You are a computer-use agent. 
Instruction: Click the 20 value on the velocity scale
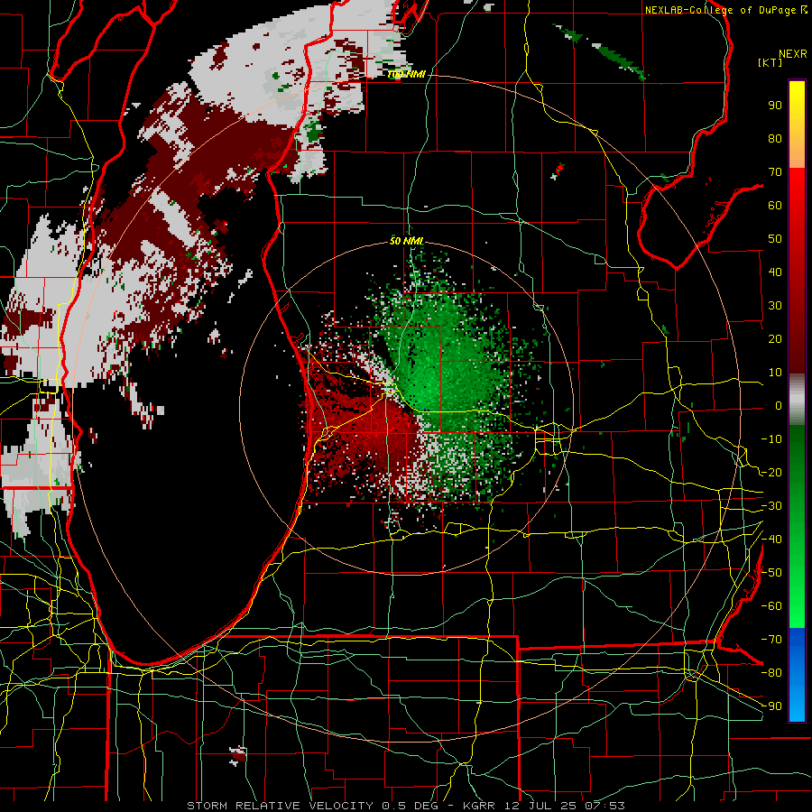pyautogui.click(x=775, y=338)
